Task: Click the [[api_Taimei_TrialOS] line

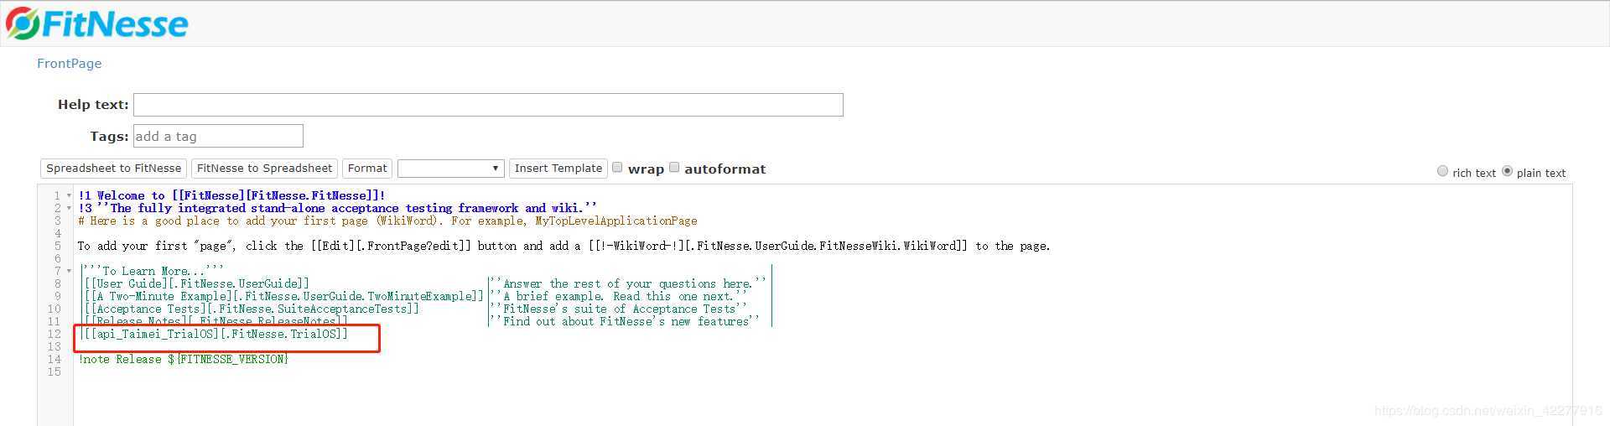Action: 214,334
